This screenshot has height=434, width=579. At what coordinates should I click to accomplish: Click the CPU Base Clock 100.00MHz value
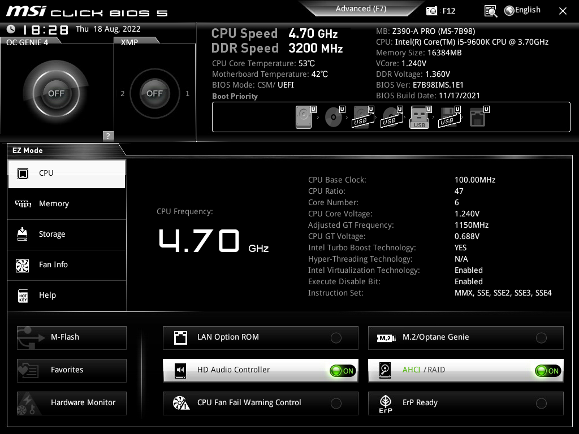(475, 180)
